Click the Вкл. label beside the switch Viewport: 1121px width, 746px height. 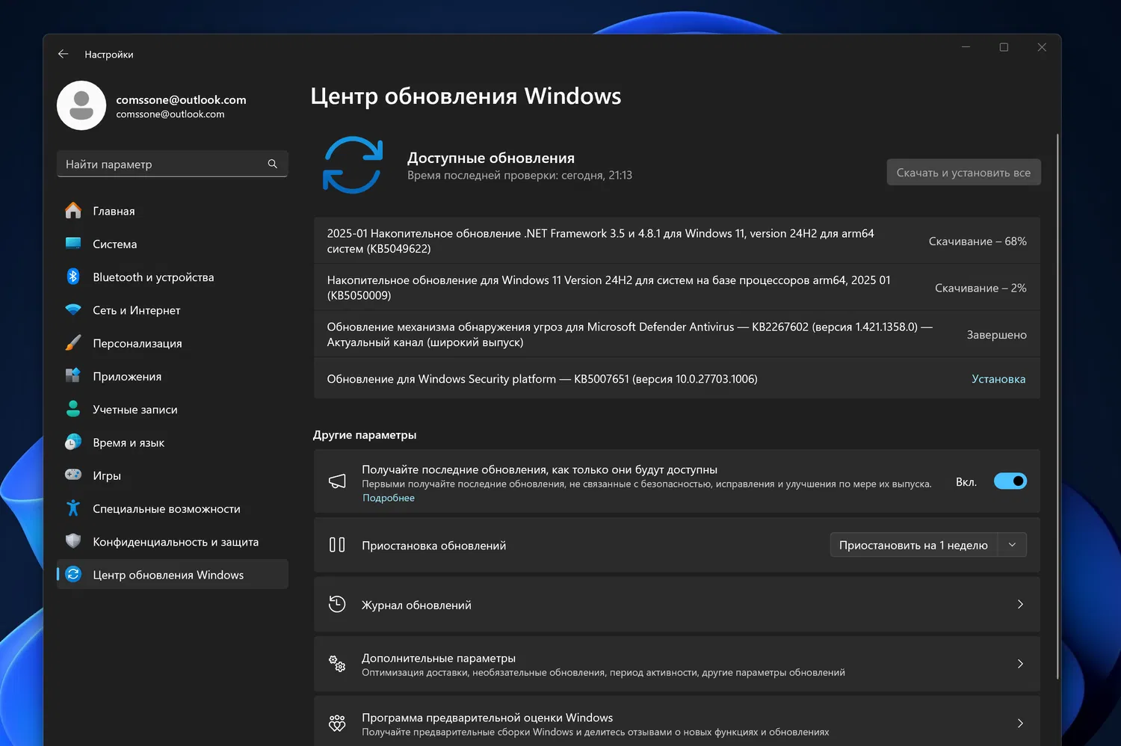(966, 482)
